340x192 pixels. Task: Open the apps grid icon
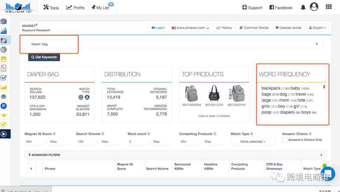coord(328,7)
